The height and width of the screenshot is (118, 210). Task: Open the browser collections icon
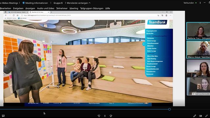pos(162,15)
